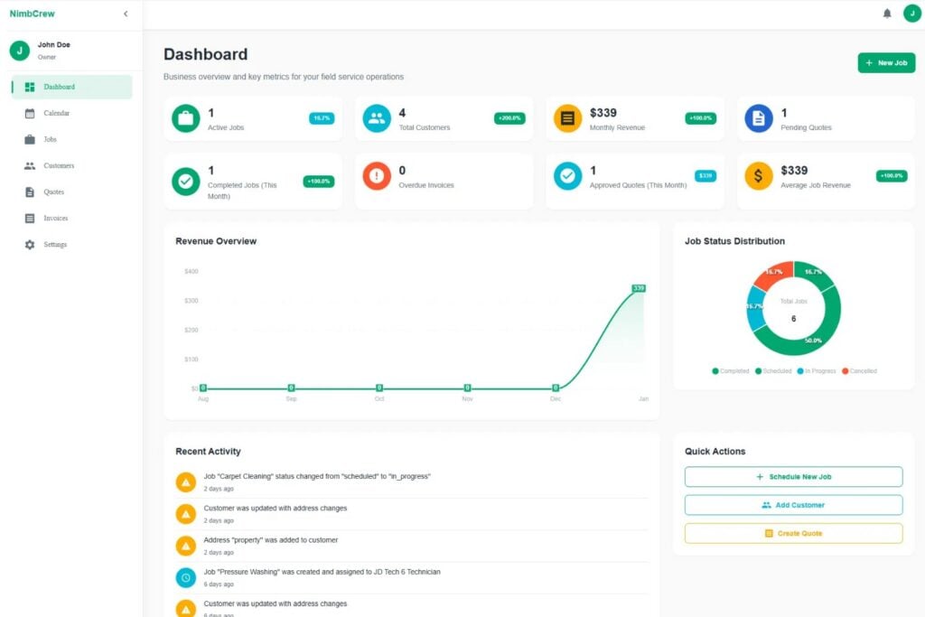Click Schedule New Job quick action
Viewport: 925px width, 617px height.
coord(793,477)
